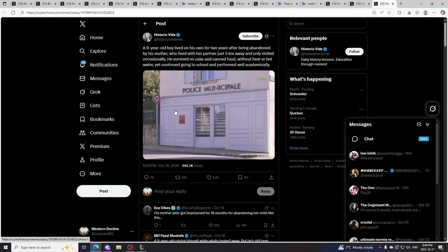Viewport: 448px width, 252px height.
Task: Expand the footer More menu
Action: tap(329, 167)
